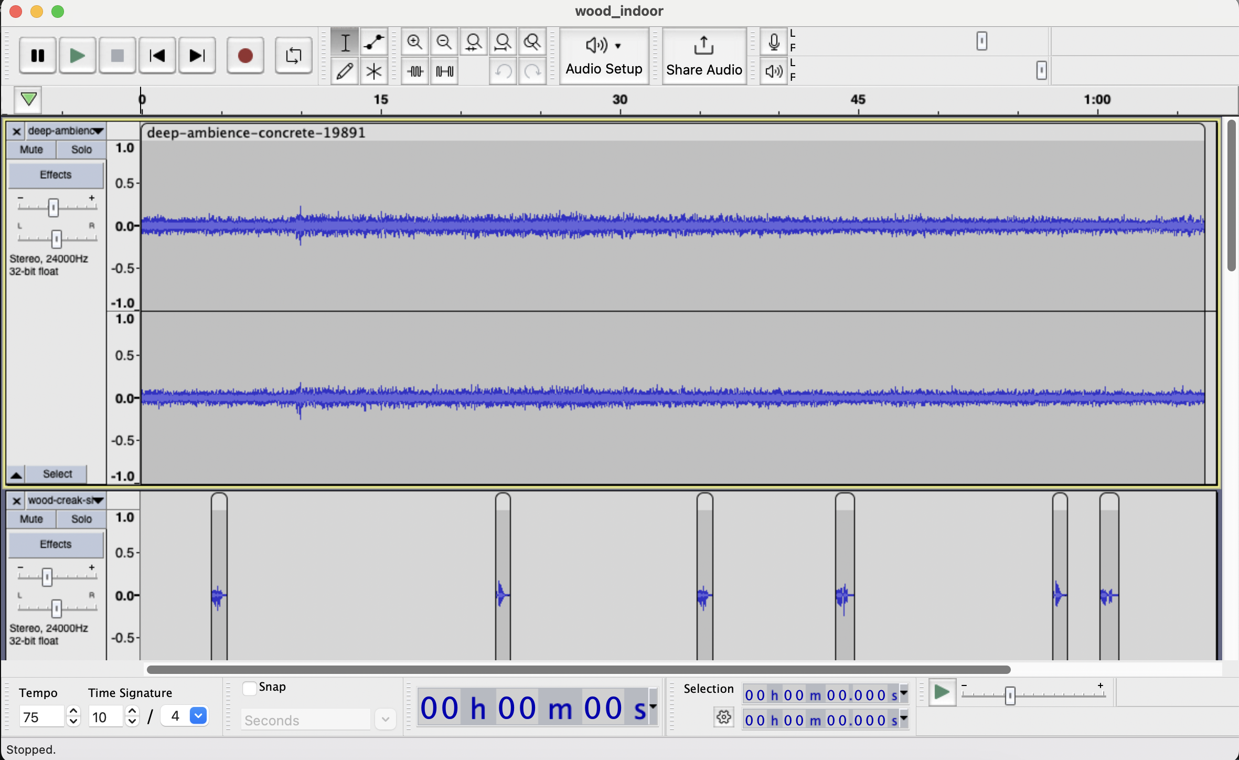Open Effects for the deep-ambience track
This screenshot has height=760, width=1239.
point(56,175)
